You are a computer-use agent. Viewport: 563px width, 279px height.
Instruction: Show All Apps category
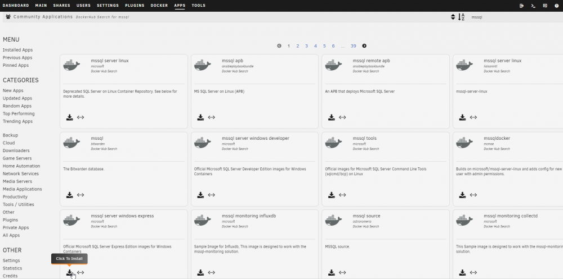click(11, 235)
